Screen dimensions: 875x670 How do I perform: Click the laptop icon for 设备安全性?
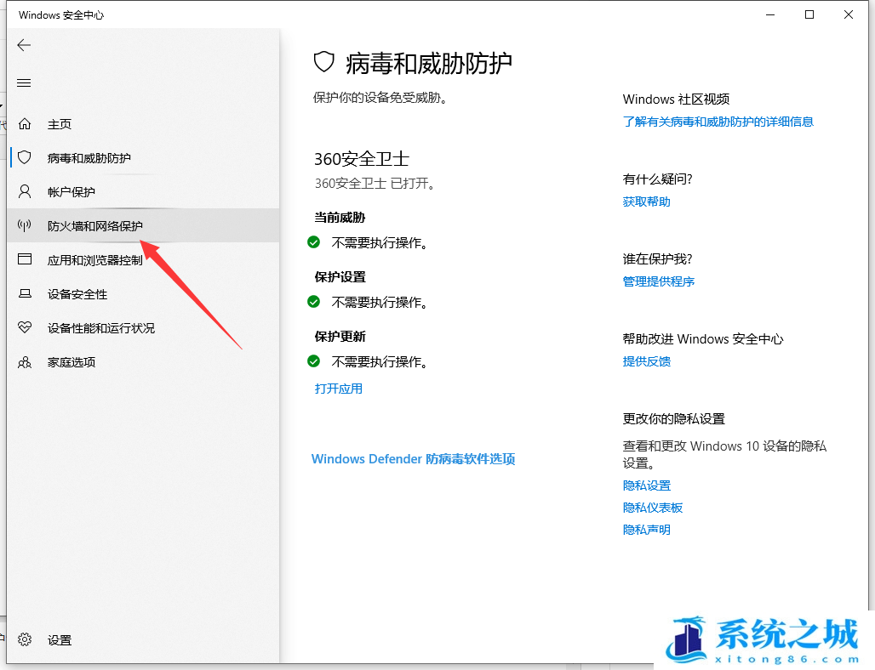pyautogui.click(x=25, y=293)
